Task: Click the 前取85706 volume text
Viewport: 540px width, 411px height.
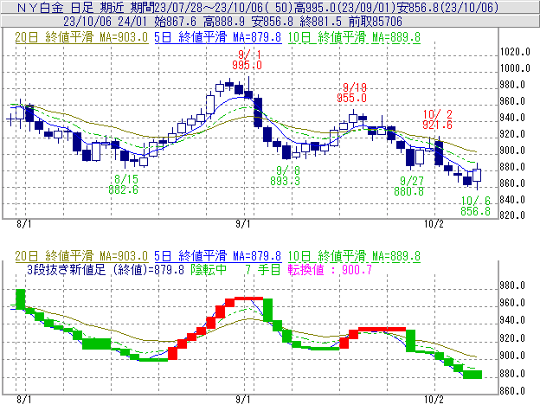Action: (x=376, y=22)
